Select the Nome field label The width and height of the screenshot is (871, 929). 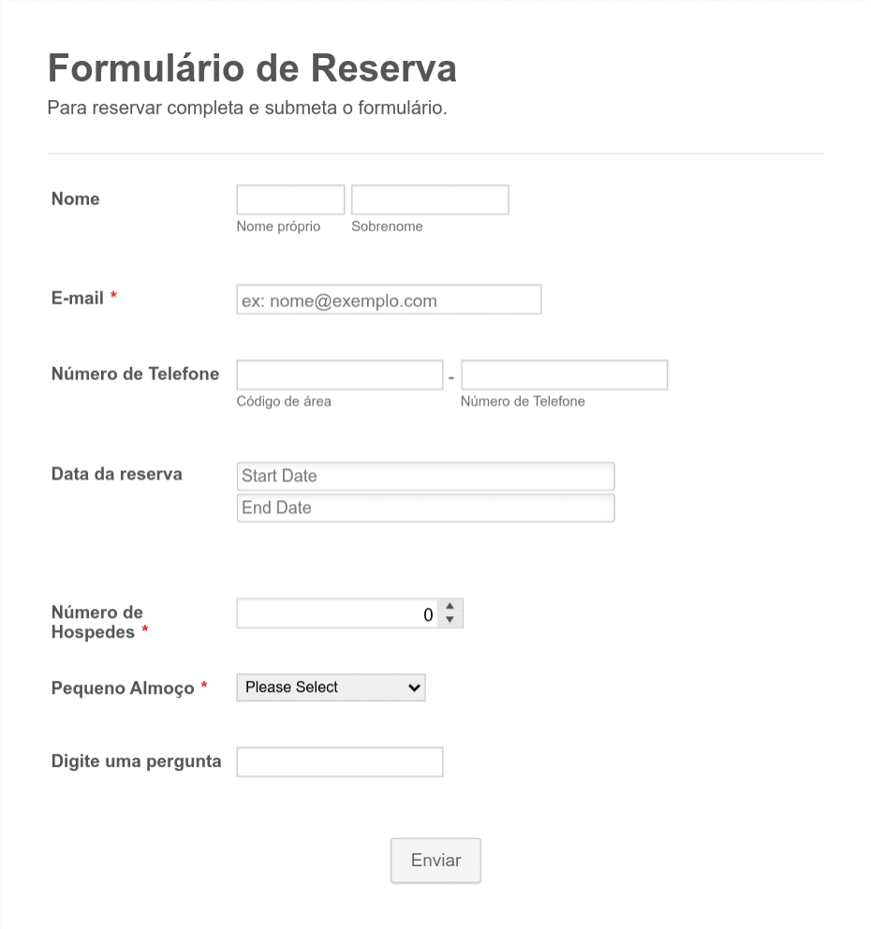[x=75, y=199]
